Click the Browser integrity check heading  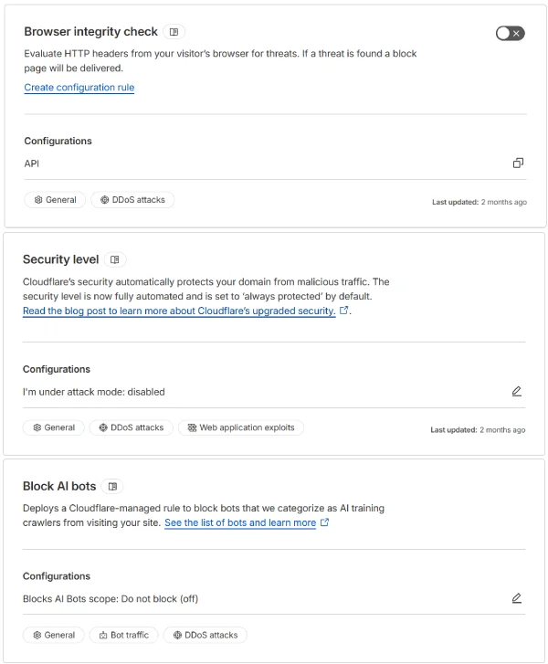pos(90,32)
